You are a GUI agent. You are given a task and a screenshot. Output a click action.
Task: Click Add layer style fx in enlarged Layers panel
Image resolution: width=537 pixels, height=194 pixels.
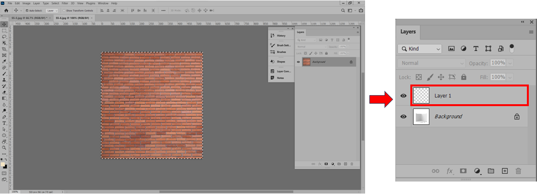pyautogui.click(x=449, y=171)
